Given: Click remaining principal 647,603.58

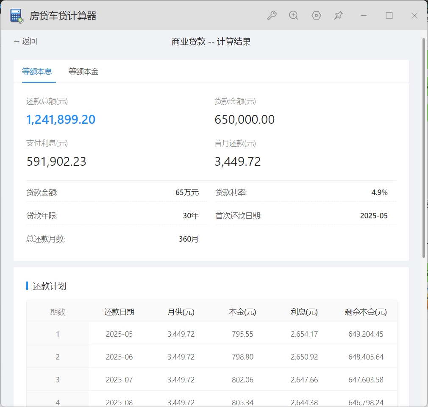Looking at the screenshot, I should coord(366,380).
